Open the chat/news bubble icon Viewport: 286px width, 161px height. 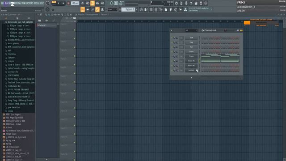[x=206, y=3]
